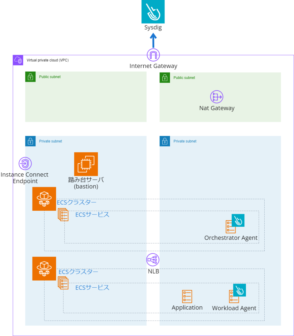The height and width of the screenshot is (336, 294).
Task: Click the ECSクラスター label near the top cluster
Action: click(x=76, y=202)
